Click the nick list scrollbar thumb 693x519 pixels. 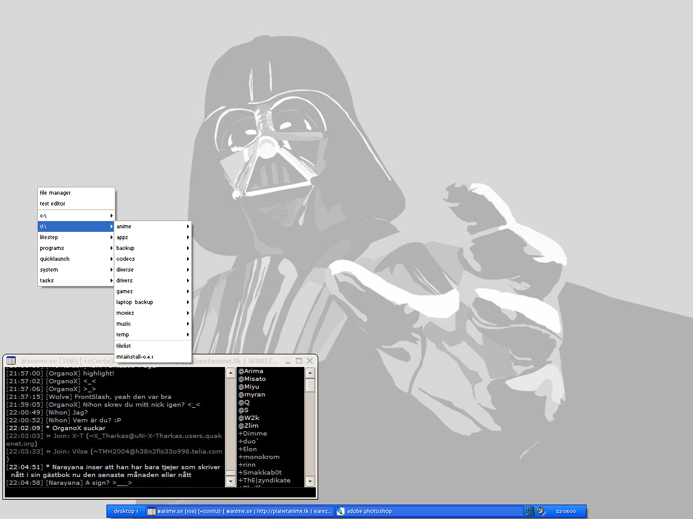pos(310,385)
